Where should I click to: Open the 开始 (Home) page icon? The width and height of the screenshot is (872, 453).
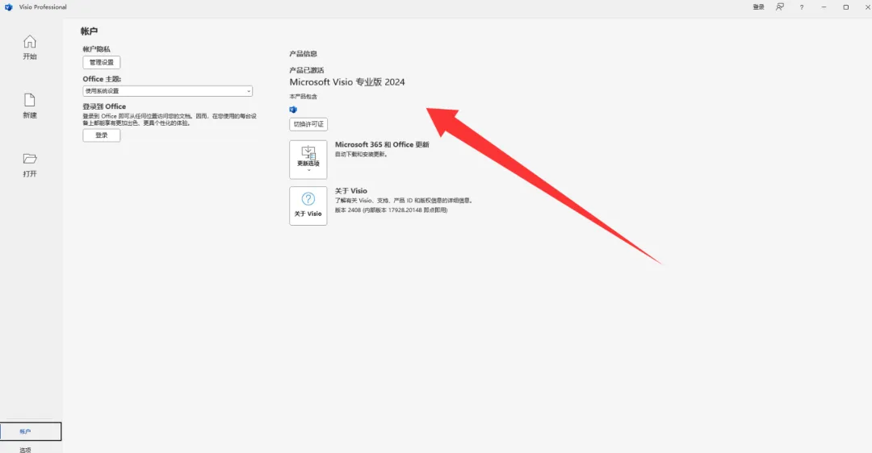[30, 42]
